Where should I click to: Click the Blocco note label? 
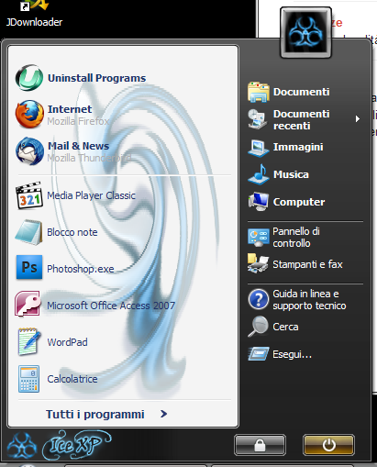[x=72, y=232]
